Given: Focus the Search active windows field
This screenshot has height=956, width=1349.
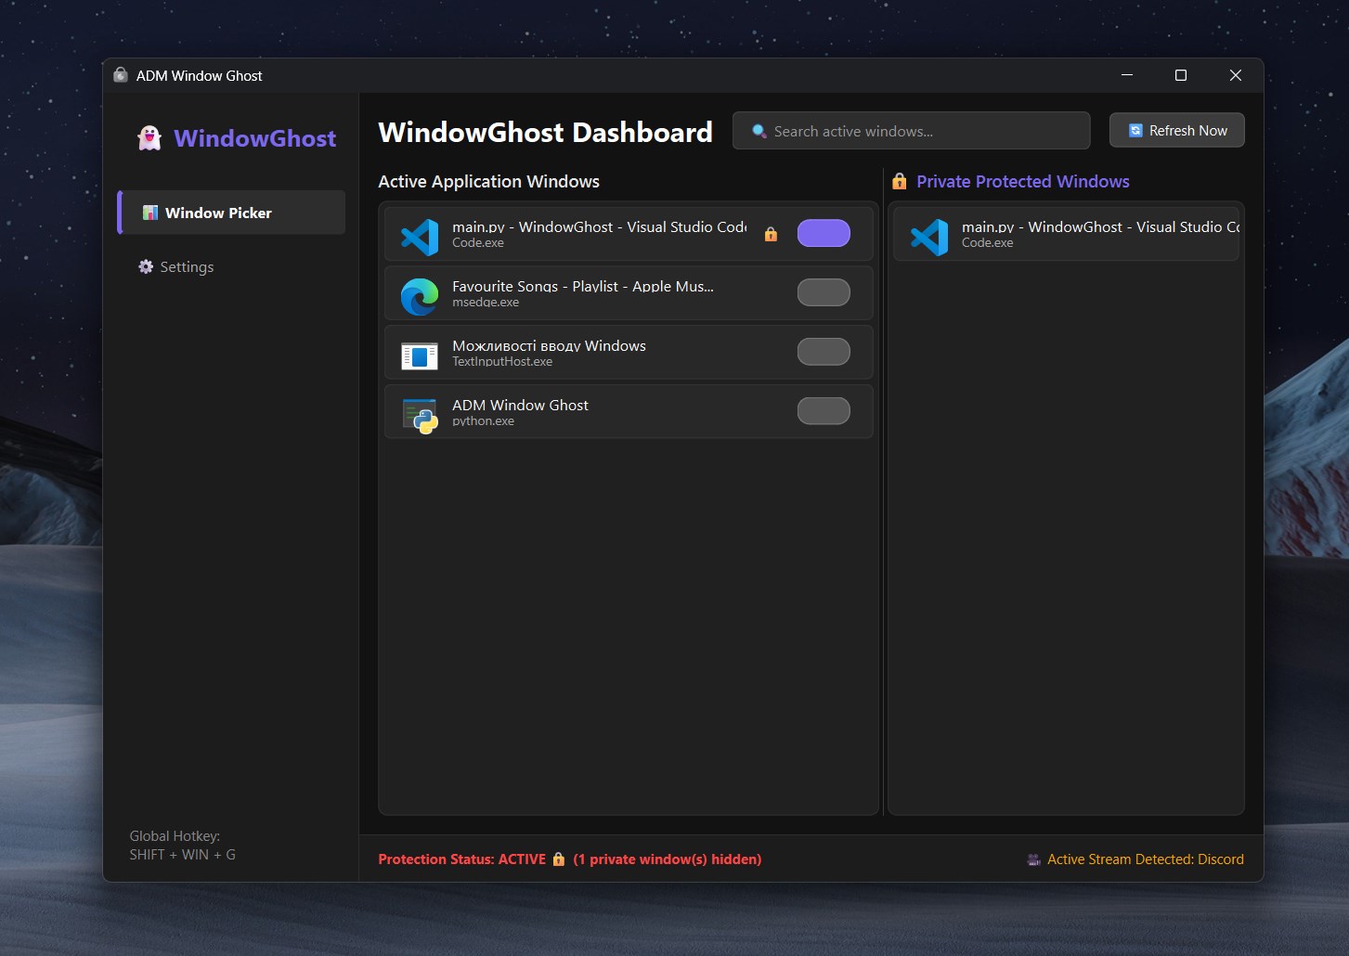Looking at the screenshot, I should [x=911, y=131].
